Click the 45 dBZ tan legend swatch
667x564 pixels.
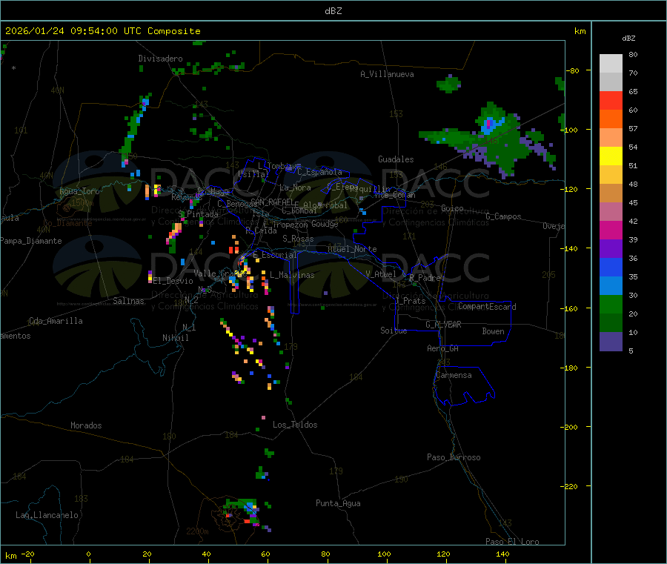point(611,193)
